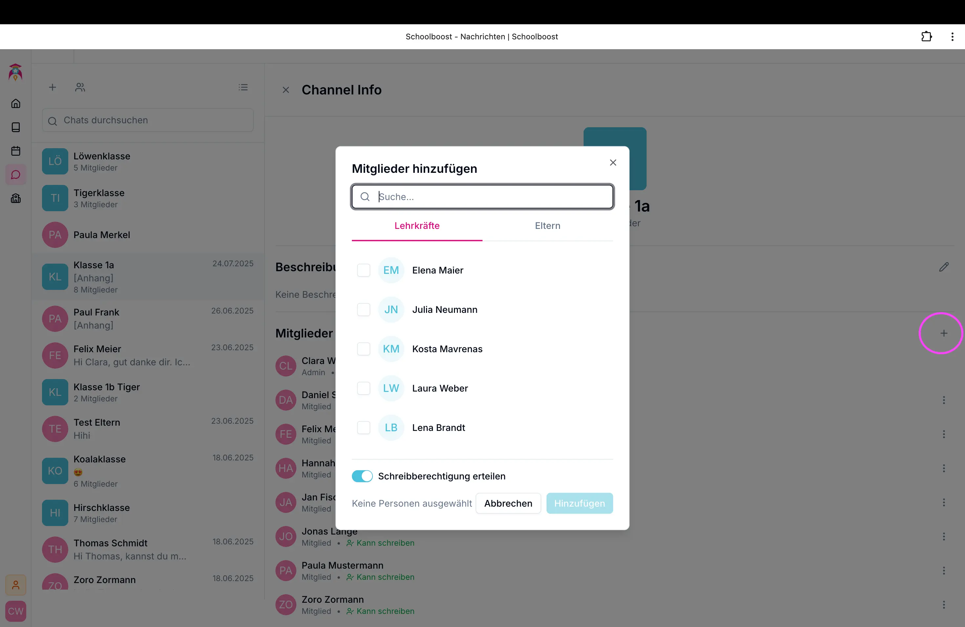Click the browser extensions puzzle icon
Screen dimensions: 965x627
click(x=926, y=37)
